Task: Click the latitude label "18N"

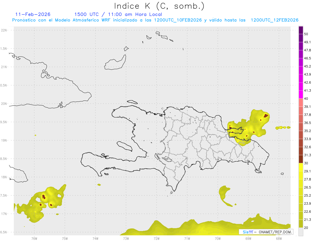Action: coord(4,177)
